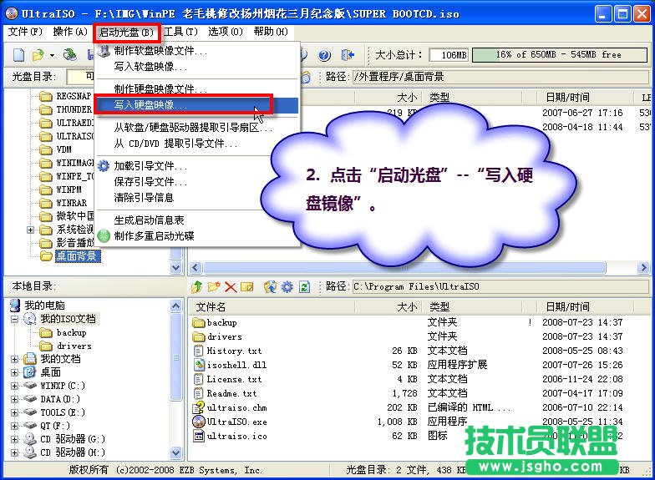
Task: Click the 日期/时间 column header in upper list
Action: [x=567, y=98]
